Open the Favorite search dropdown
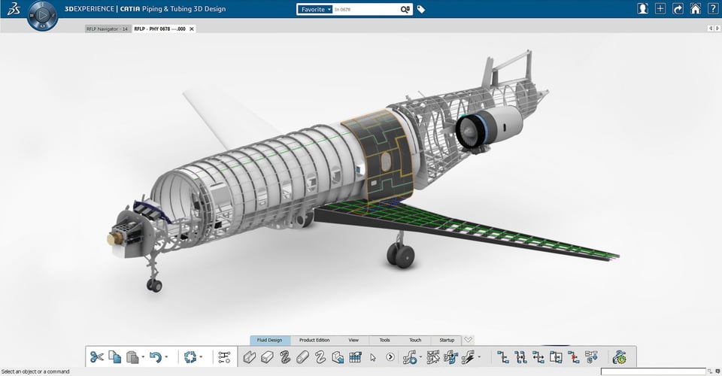Image resolution: width=722 pixels, height=376 pixels. pyautogui.click(x=315, y=10)
